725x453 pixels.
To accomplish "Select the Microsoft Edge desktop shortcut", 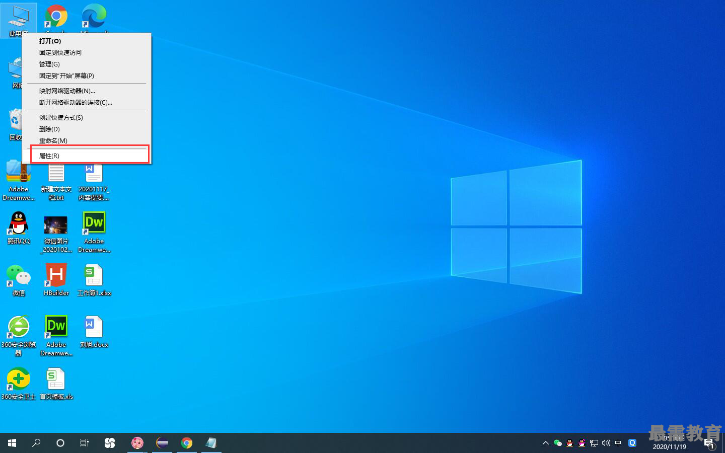I will 94,18.
